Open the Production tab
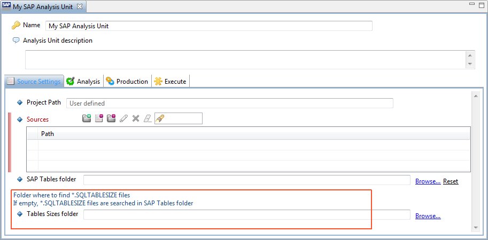This screenshot has height=240, width=488. tap(127, 82)
